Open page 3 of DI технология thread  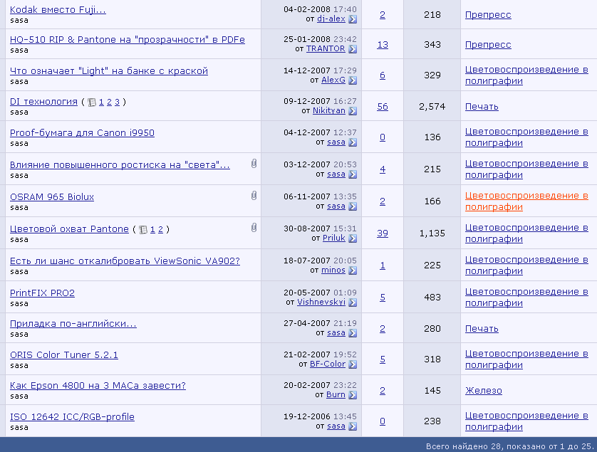pyautogui.click(x=118, y=102)
